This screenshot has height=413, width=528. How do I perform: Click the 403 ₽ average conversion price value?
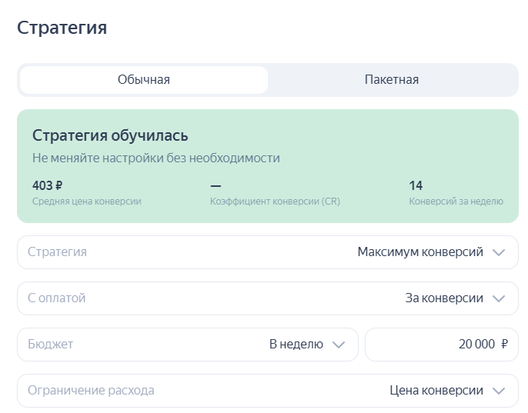coord(48,185)
